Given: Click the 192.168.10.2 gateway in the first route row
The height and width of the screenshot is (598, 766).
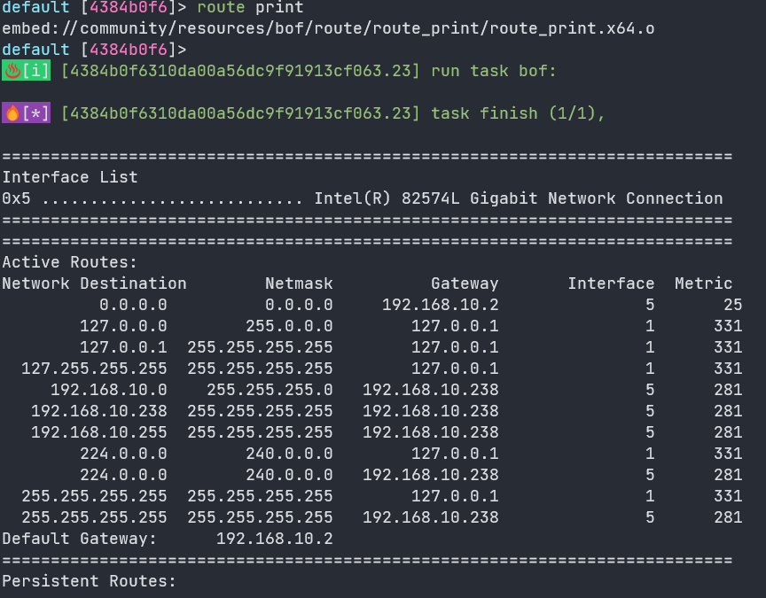Looking at the screenshot, I should pos(440,305).
